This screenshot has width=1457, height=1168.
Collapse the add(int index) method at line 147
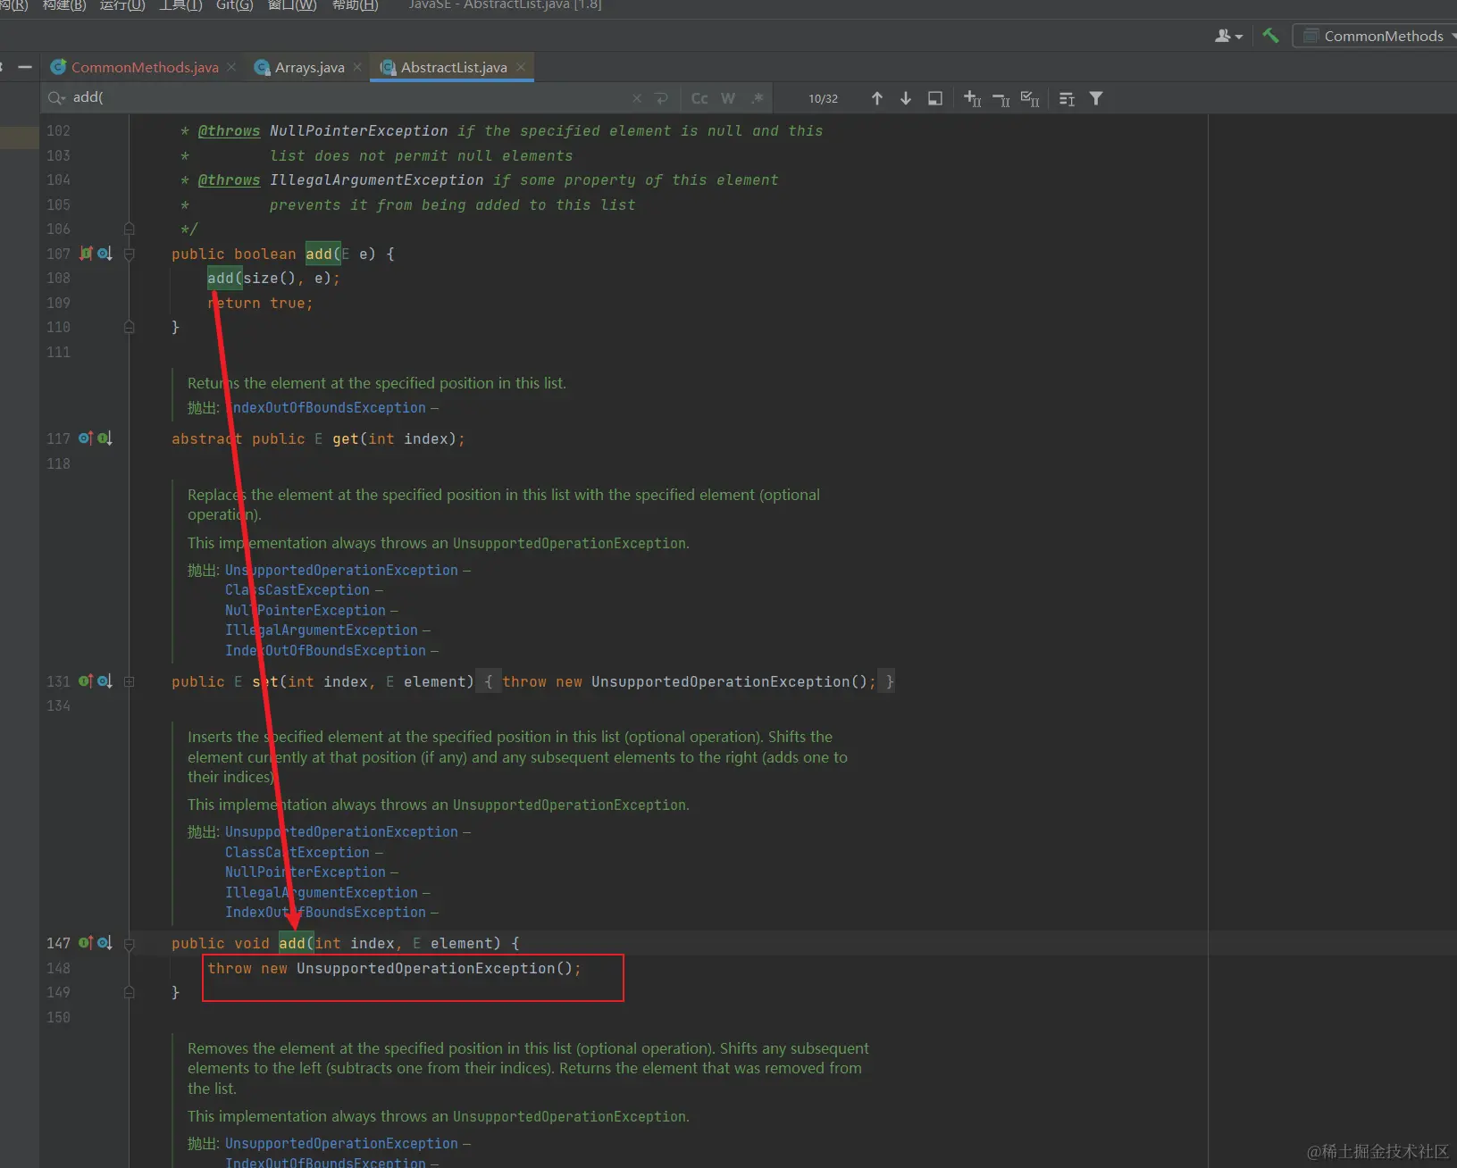(129, 944)
